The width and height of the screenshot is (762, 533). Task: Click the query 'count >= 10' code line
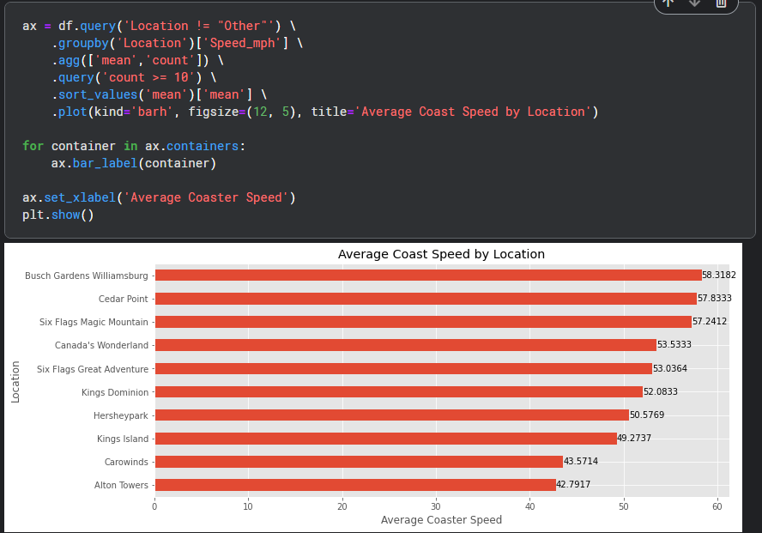click(134, 77)
